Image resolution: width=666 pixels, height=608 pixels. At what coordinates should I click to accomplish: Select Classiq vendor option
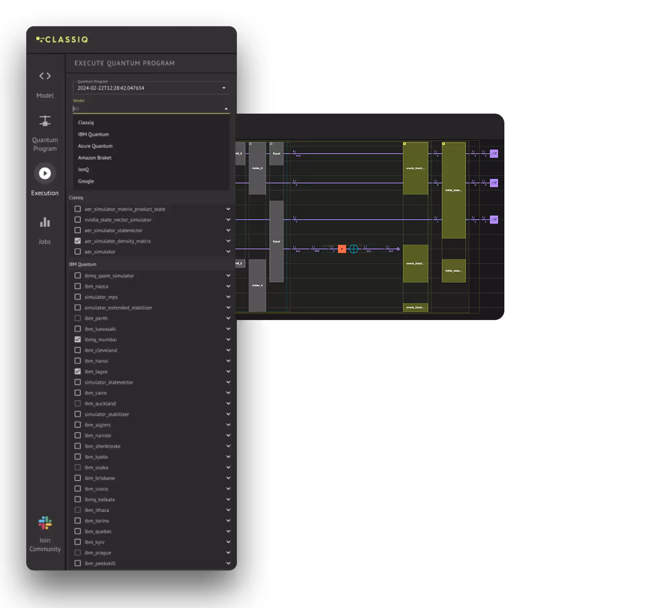(x=151, y=122)
